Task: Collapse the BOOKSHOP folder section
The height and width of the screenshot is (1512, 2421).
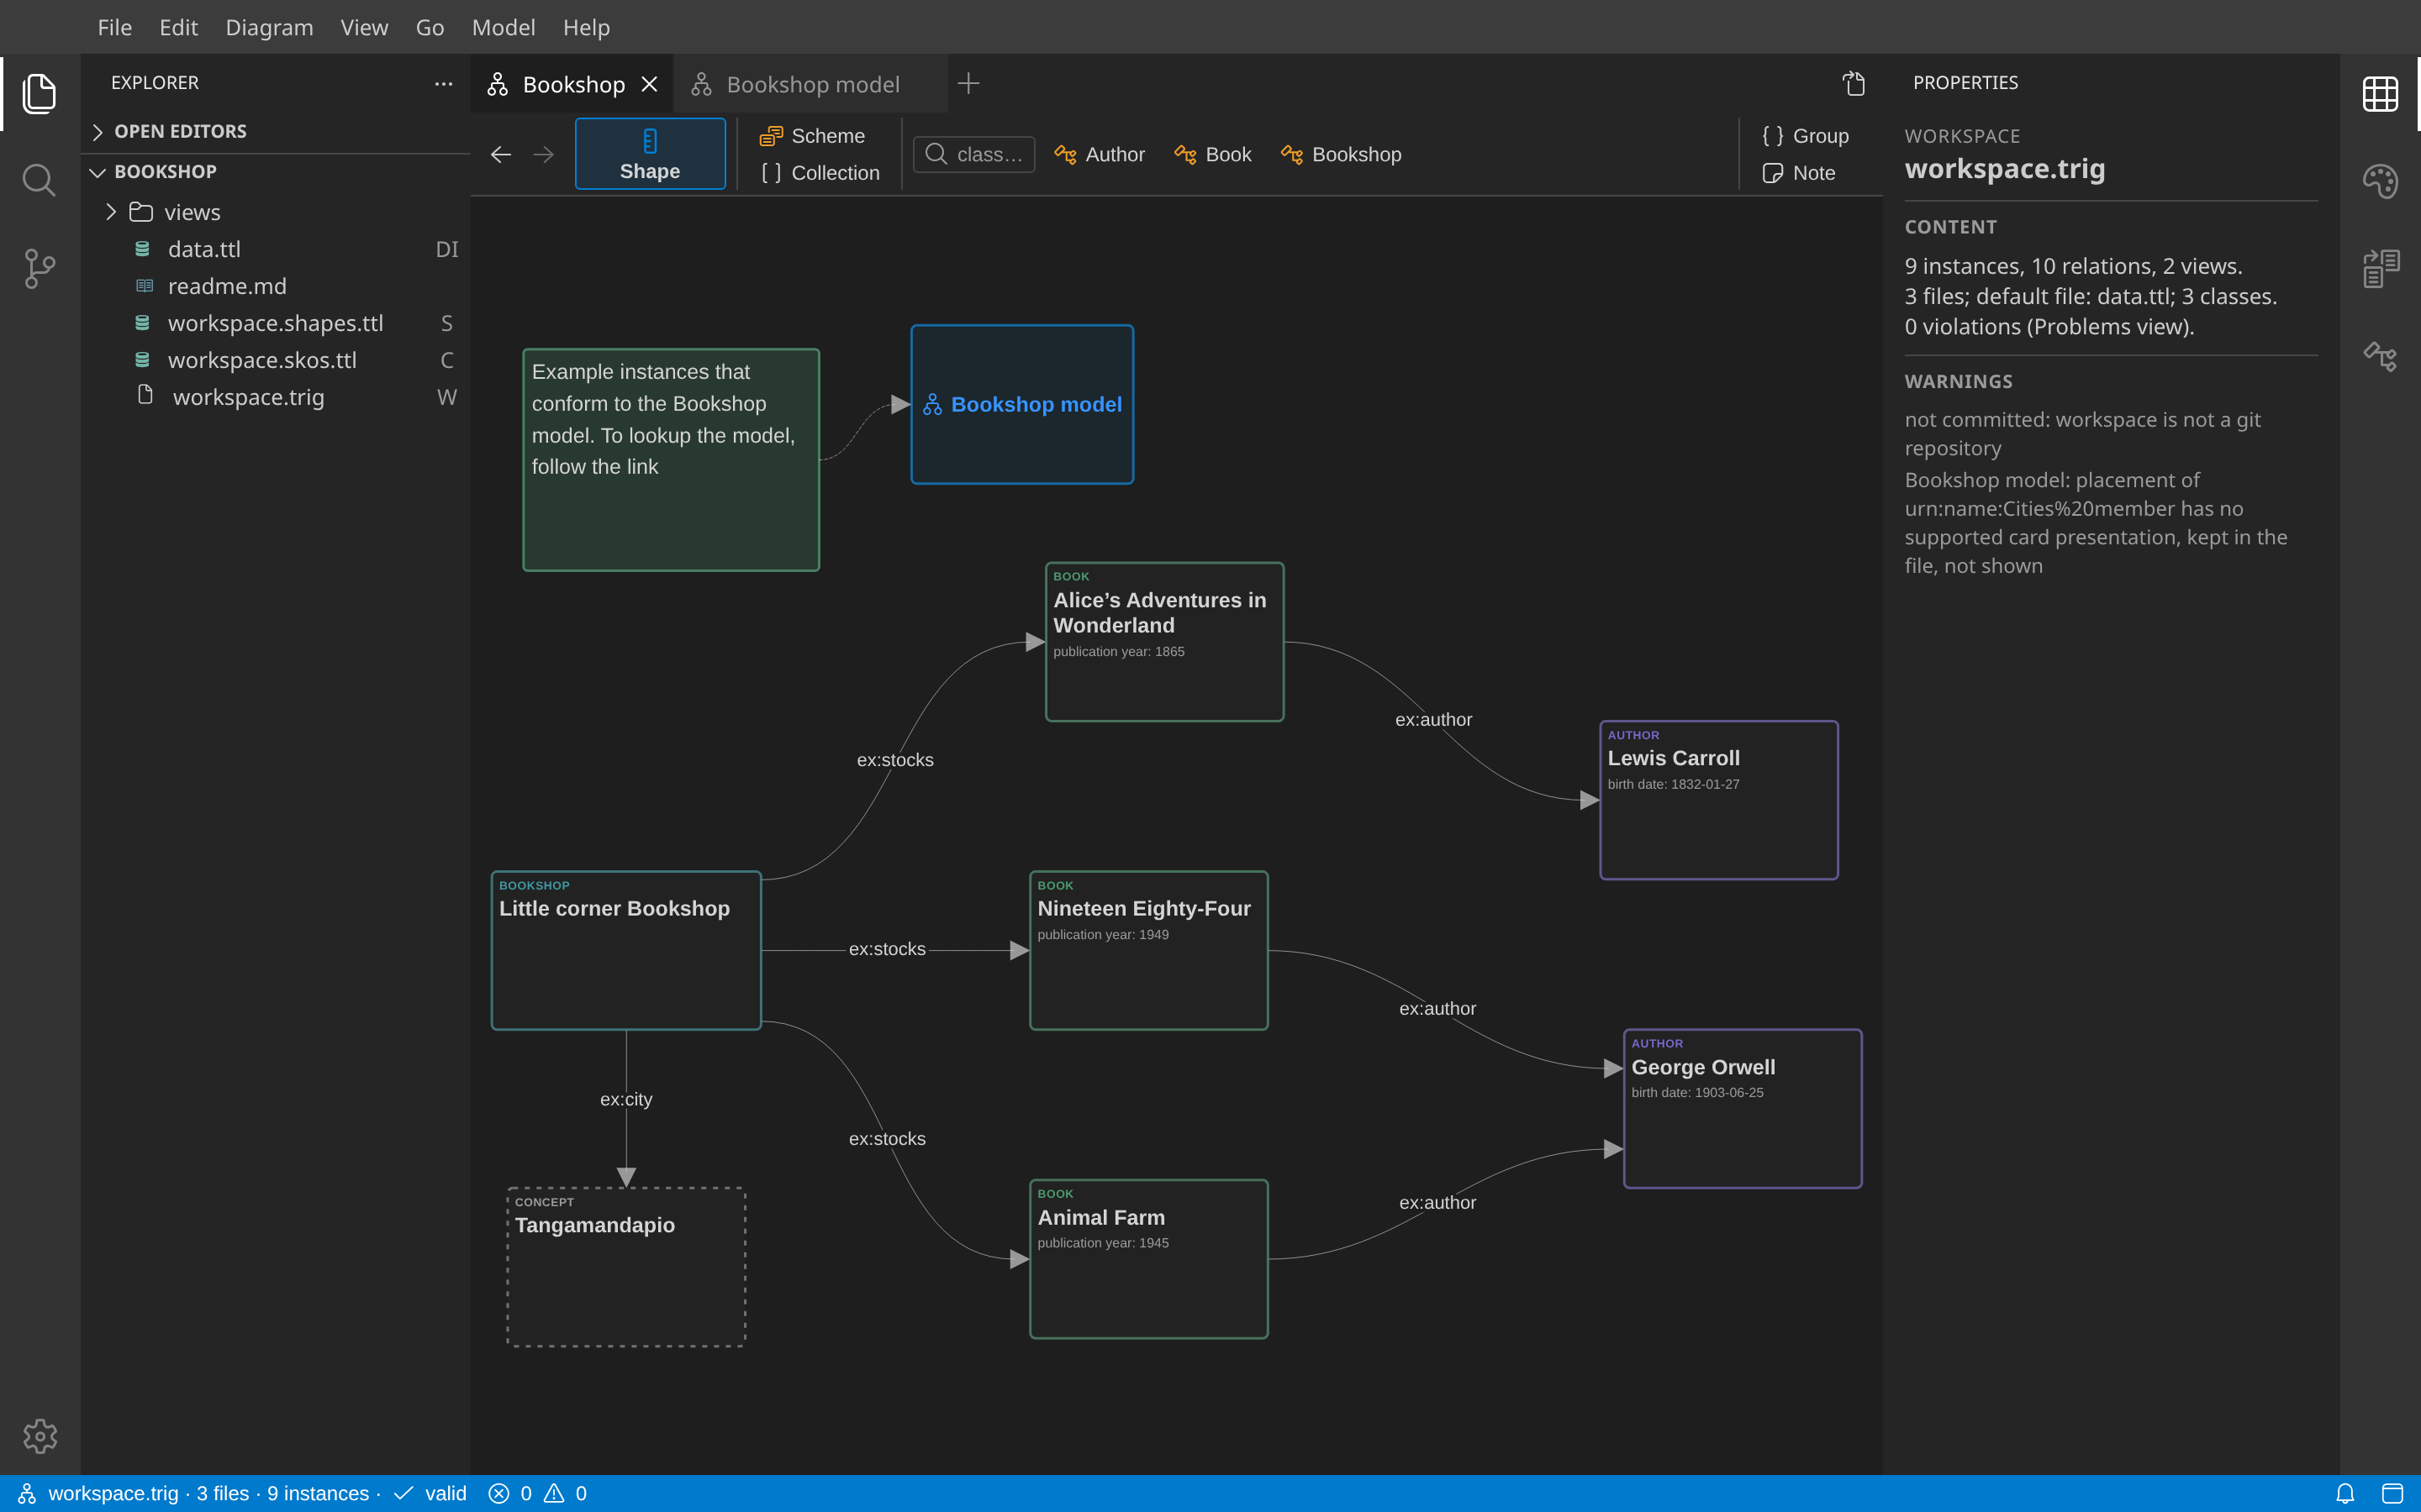Action: coord(276,172)
